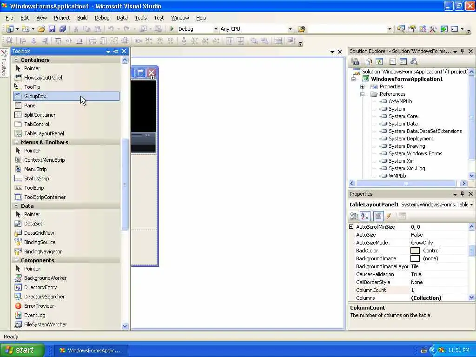Screen dimensions: 476x357
Task: Click the BackColor Control color swatch
Action: [x=415, y=251]
